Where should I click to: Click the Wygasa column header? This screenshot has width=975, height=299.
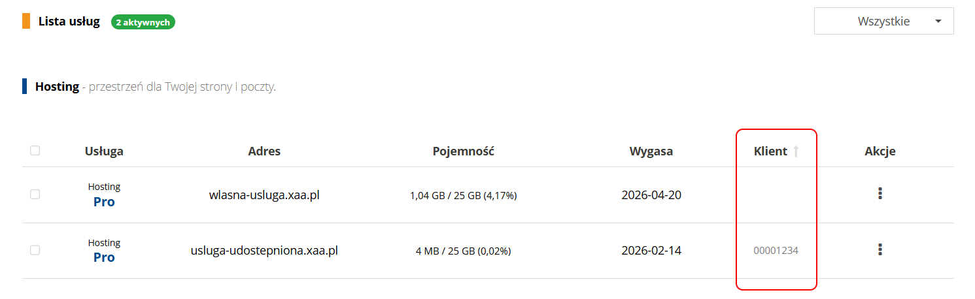pos(651,151)
